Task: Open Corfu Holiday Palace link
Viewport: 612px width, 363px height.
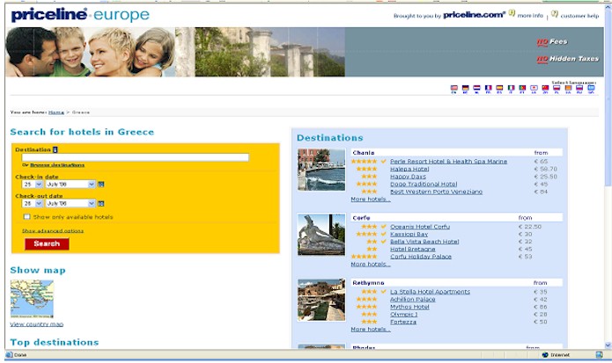Action: (x=421, y=257)
